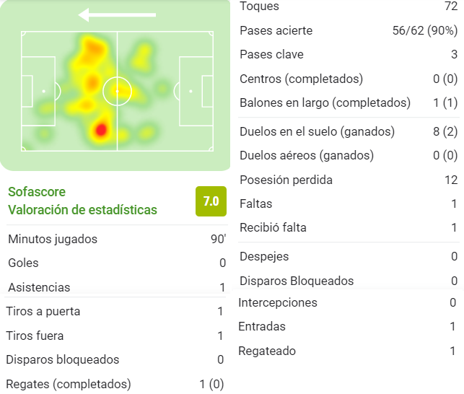Select the Balones en largo row
This screenshot has width=464, height=394.
click(x=349, y=102)
